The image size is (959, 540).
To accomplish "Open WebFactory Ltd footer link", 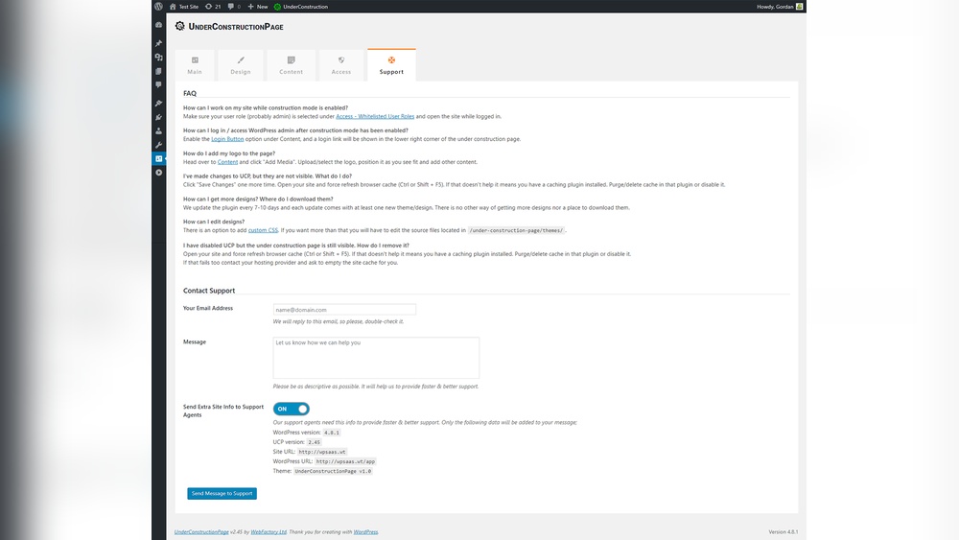I will click(269, 532).
